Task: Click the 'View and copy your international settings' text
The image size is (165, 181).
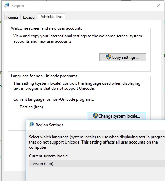Action: (78, 39)
